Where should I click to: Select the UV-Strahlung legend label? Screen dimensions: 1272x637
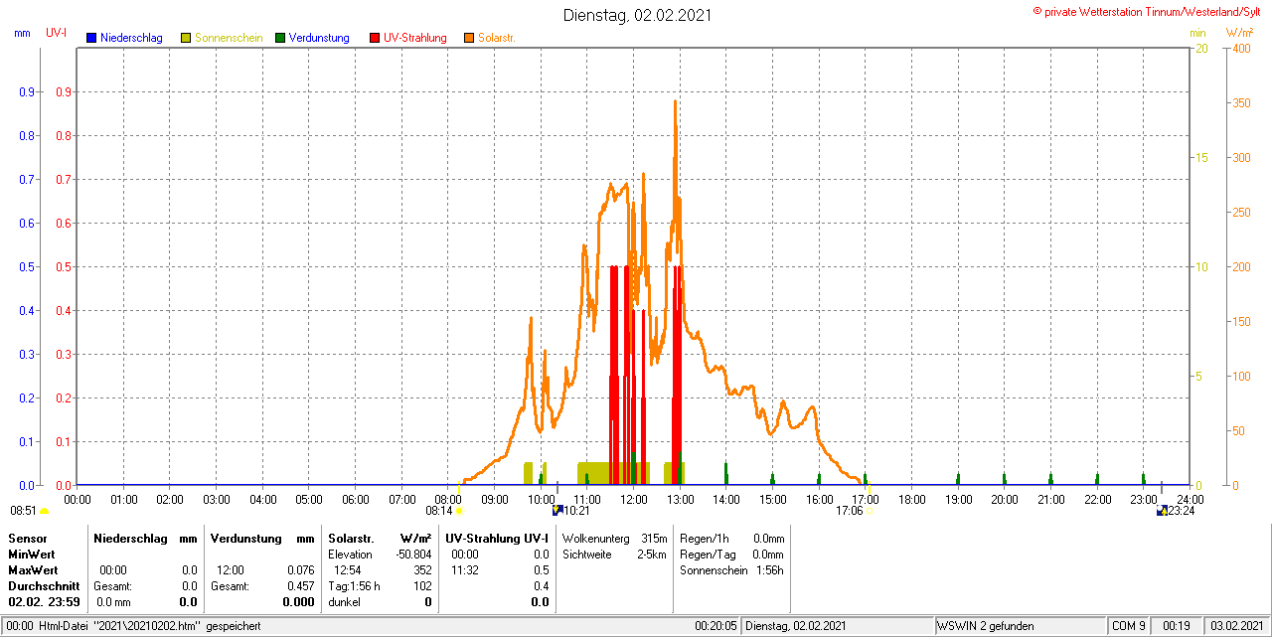416,38
